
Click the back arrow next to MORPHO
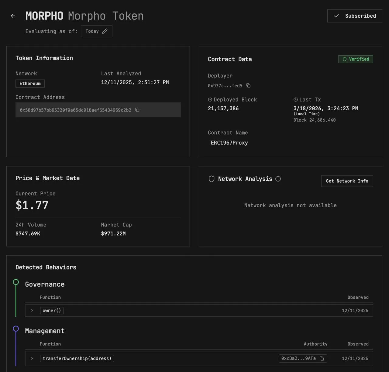[x=13, y=16]
